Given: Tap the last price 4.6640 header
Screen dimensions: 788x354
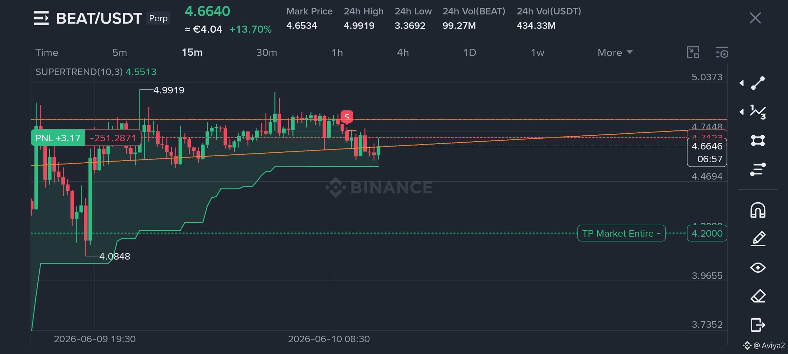Looking at the screenshot, I should (208, 11).
